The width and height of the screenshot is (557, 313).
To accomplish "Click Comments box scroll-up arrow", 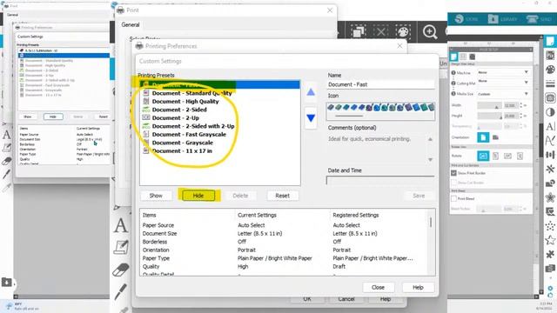I will coord(430,139).
